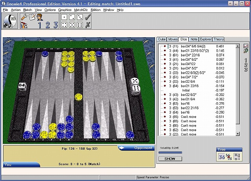Click the Pip: 126 - 158 text

click(x=80, y=148)
